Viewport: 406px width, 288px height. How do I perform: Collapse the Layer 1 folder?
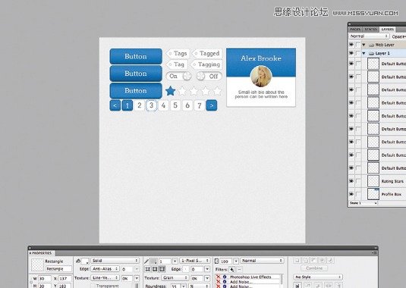(x=364, y=53)
